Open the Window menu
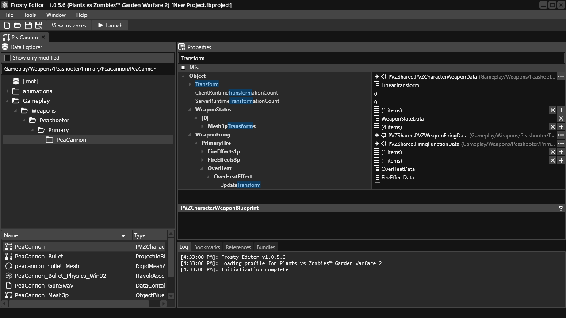 tap(56, 15)
